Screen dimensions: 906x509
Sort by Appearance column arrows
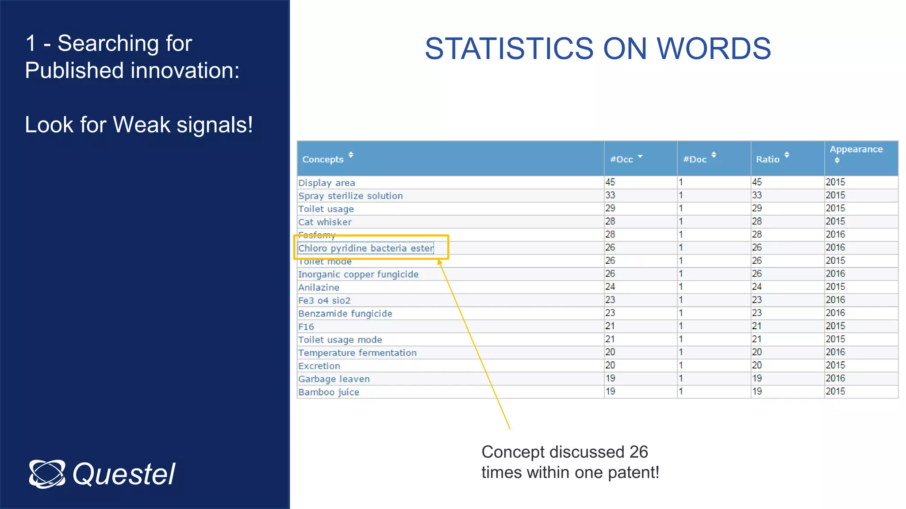837,160
